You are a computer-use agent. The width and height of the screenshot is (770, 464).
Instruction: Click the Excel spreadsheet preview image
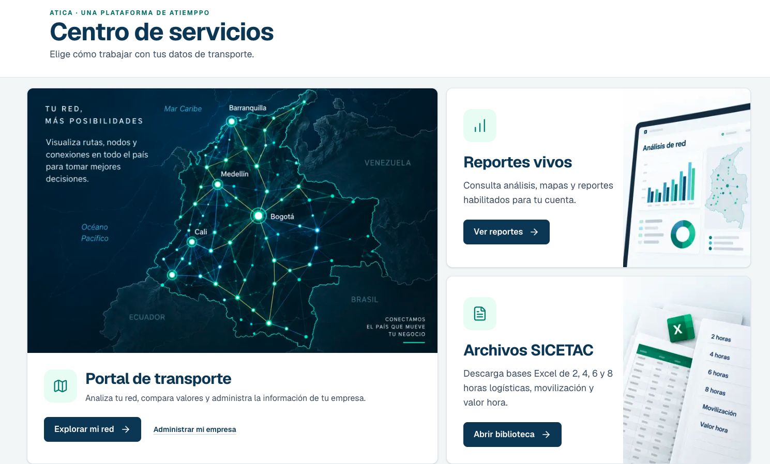(687, 370)
